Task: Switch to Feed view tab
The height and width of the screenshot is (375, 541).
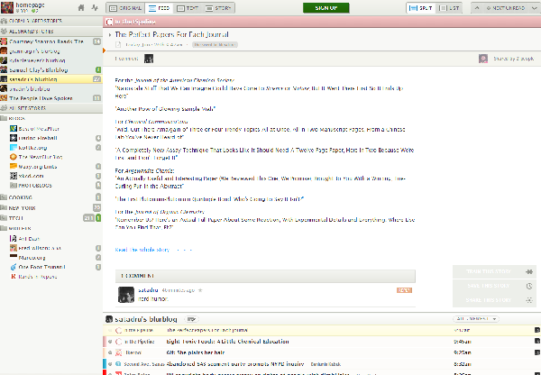Action: pyautogui.click(x=159, y=8)
